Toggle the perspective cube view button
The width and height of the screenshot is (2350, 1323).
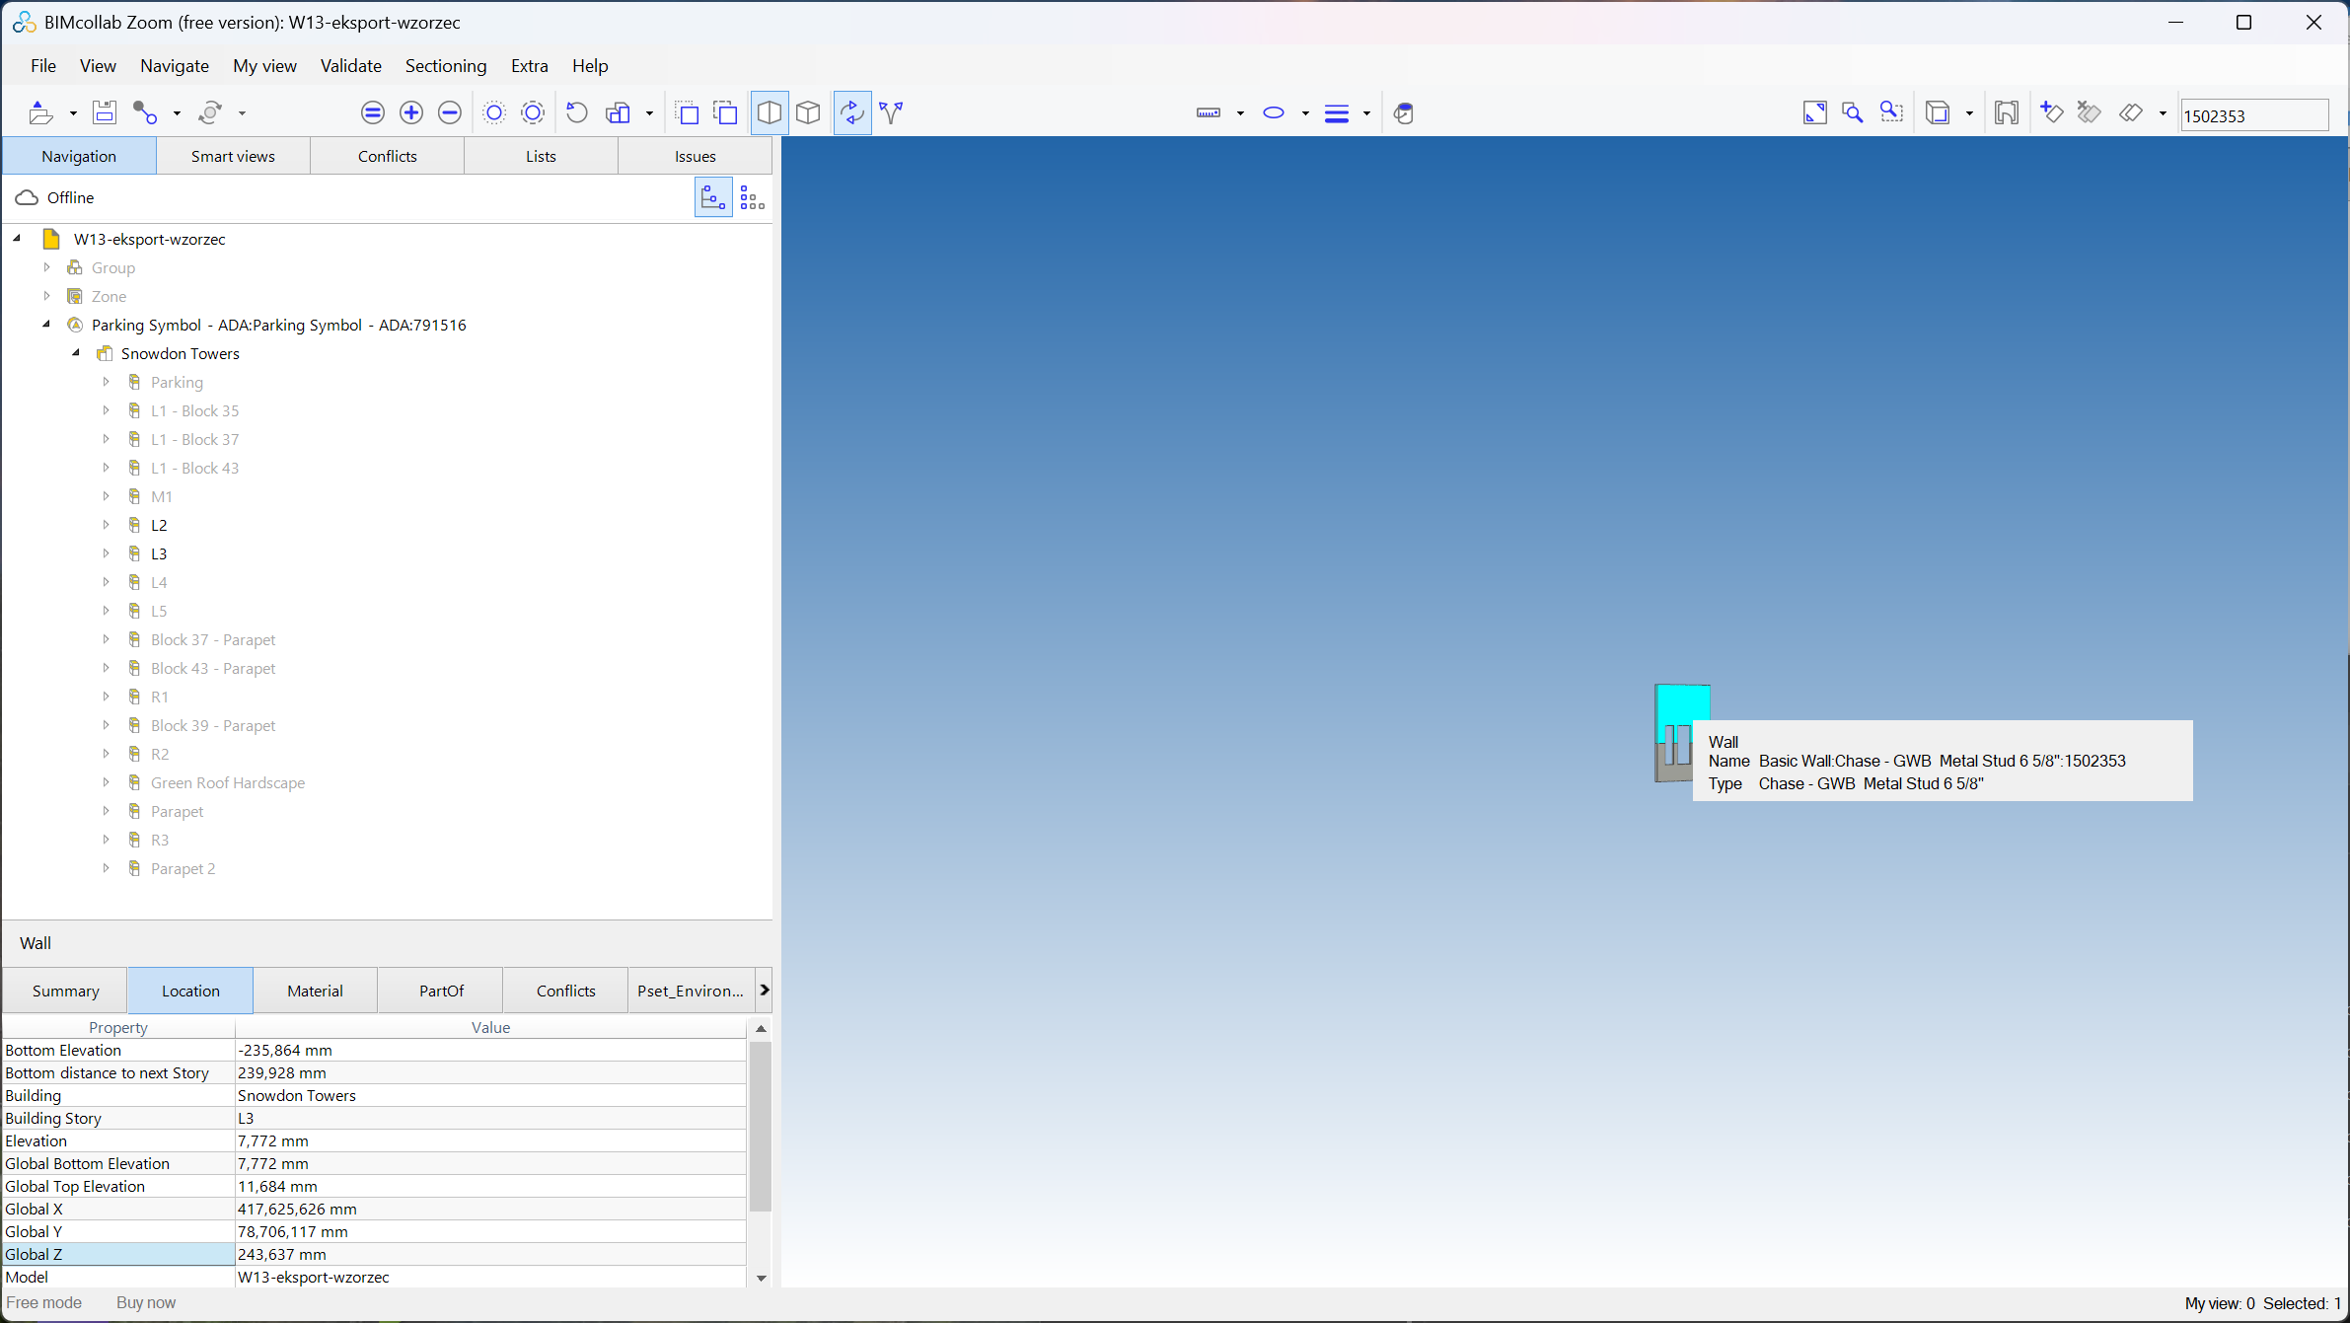770,113
